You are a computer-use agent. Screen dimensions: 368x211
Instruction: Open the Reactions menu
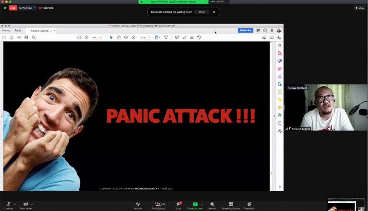tap(249, 205)
